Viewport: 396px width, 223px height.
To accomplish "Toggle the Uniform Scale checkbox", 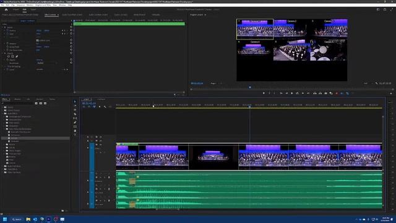I will 37,40.
